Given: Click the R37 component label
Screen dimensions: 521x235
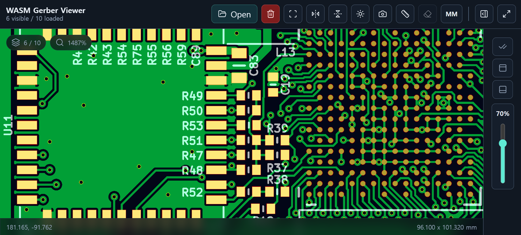Looking at the screenshot, I should pyautogui.click(x=277, y=168).
